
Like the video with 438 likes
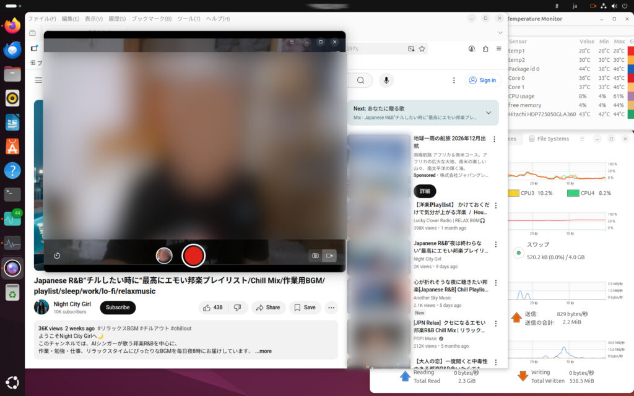[x=213, y=308]
